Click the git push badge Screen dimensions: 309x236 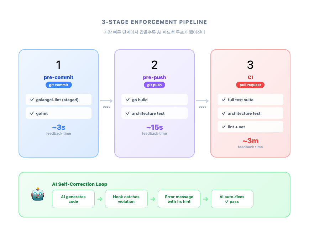(x=154, y=85)
